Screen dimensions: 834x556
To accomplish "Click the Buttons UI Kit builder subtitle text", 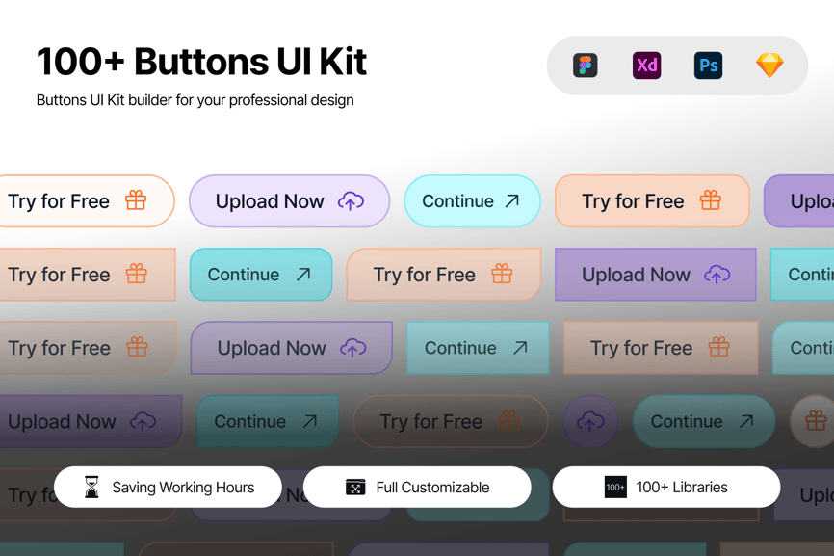I will pos(195,100).
